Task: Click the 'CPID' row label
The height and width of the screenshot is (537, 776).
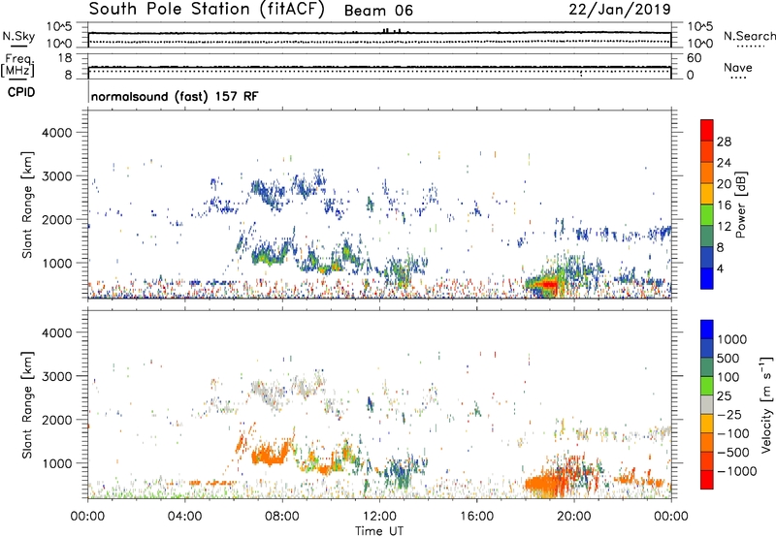Action: [x=21, y=92]
